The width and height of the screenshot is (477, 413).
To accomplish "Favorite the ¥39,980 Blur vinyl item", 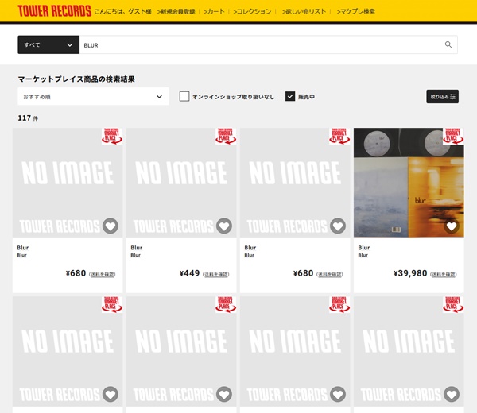I will [x=452, y=226].
